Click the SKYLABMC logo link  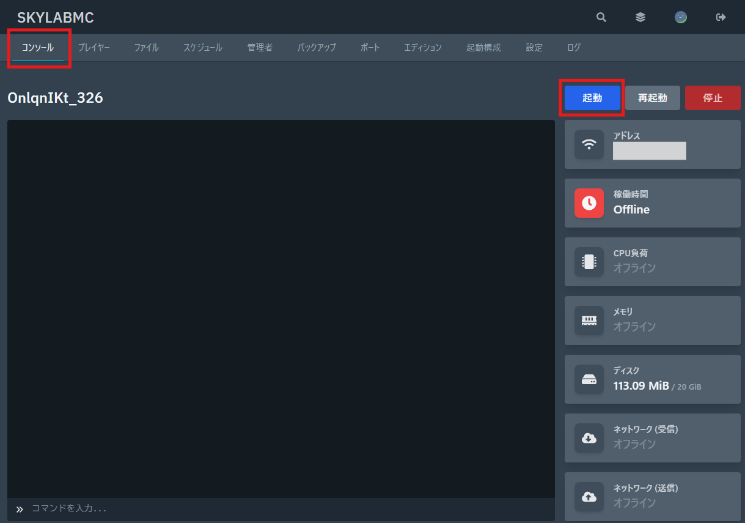56,18
